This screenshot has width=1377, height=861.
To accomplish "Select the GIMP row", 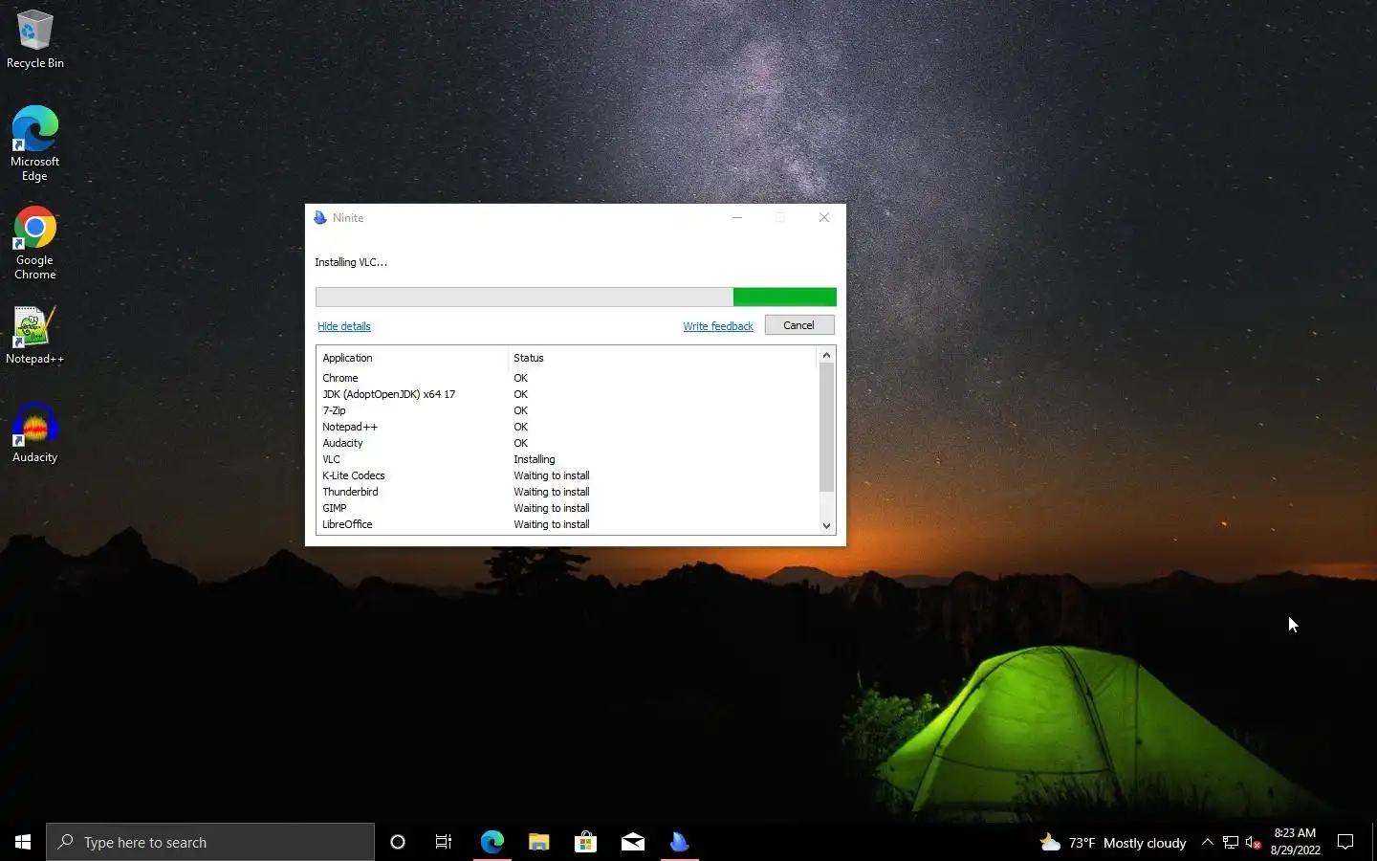I will 568,508.
